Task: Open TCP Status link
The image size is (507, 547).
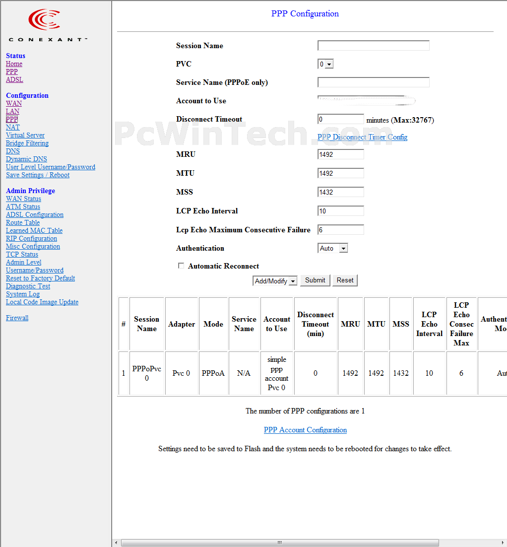Action: [x=22, y=254]
